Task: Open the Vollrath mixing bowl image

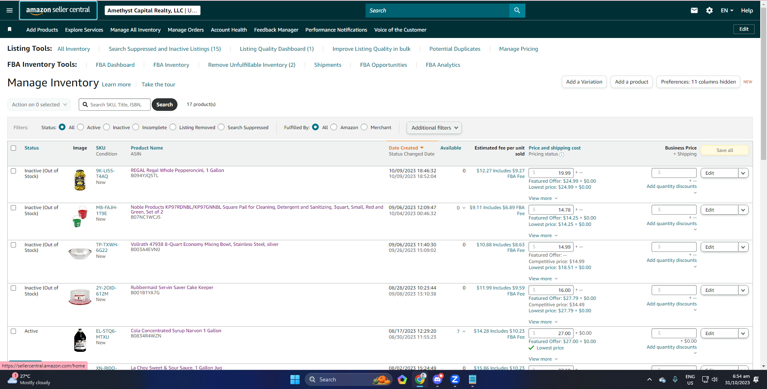Action: tap(80, 253)
